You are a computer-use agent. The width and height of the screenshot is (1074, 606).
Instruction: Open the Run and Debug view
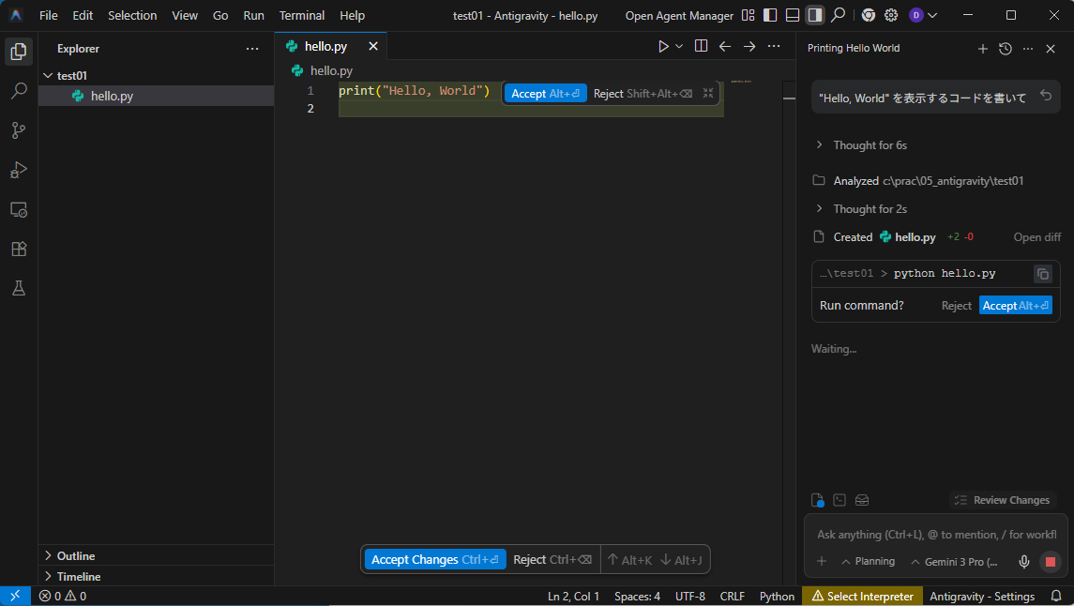pyautogui.click(x=19, y=170)
